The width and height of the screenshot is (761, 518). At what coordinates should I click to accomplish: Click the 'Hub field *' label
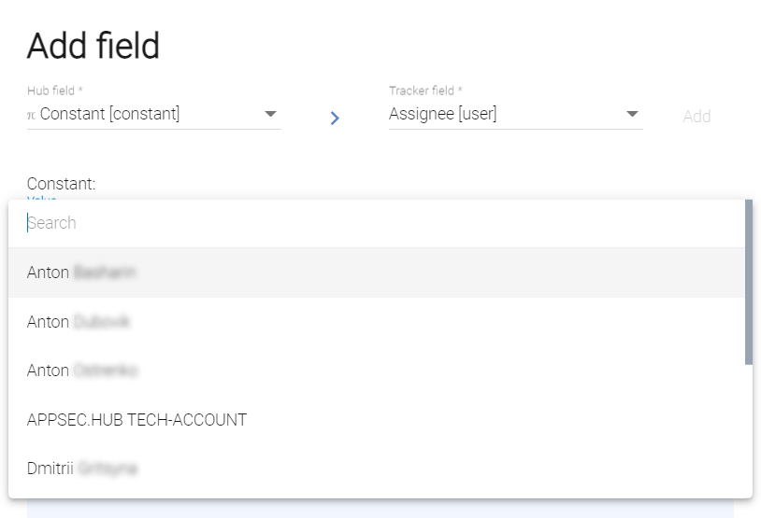pyautogui.click(x=55, y=91)
